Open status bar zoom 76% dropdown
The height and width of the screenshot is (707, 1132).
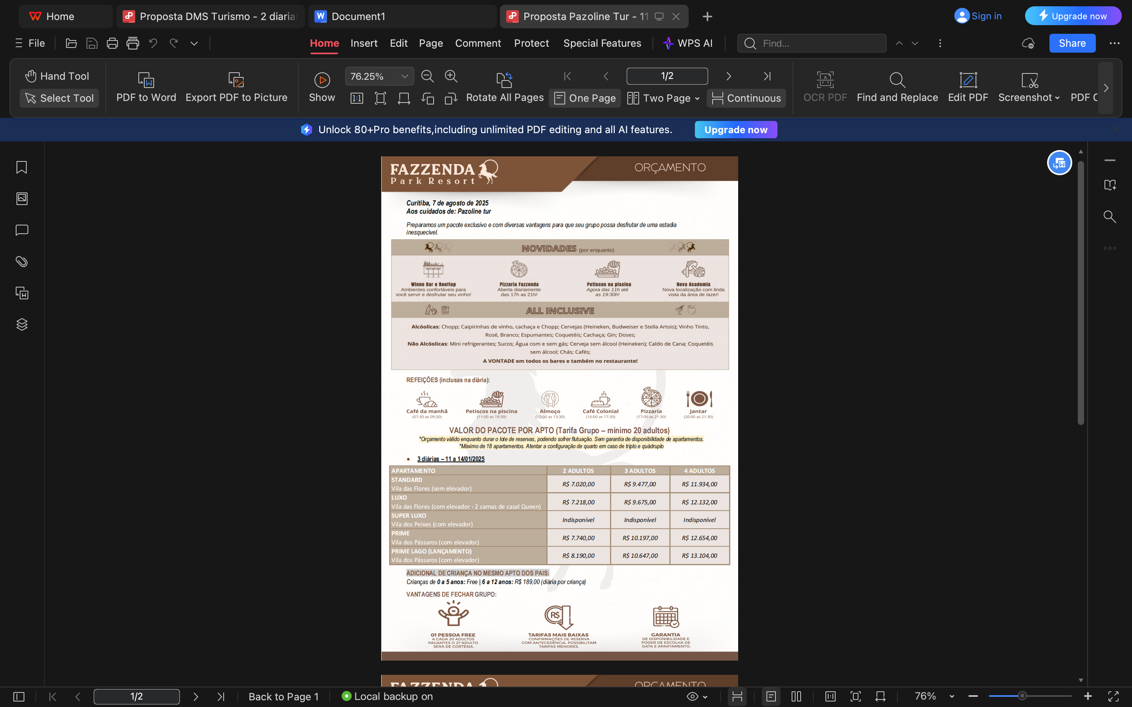coord(952,696)
